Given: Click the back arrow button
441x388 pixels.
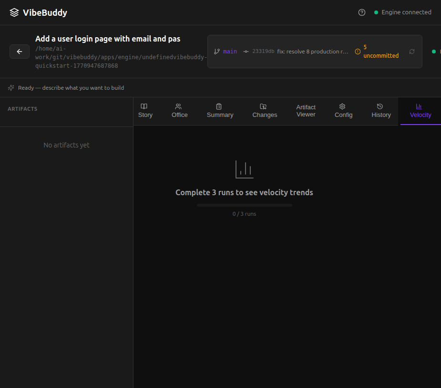Looking at the screenshot, I should 19,51.
